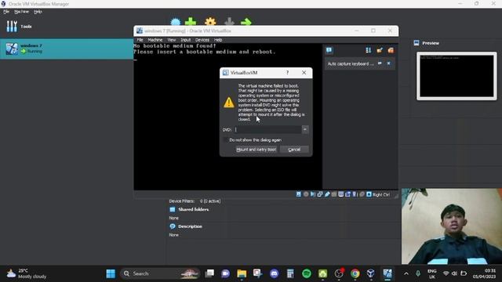Click the green plus Add icon in Manager

pyautogui.click(x=191, y=22)
